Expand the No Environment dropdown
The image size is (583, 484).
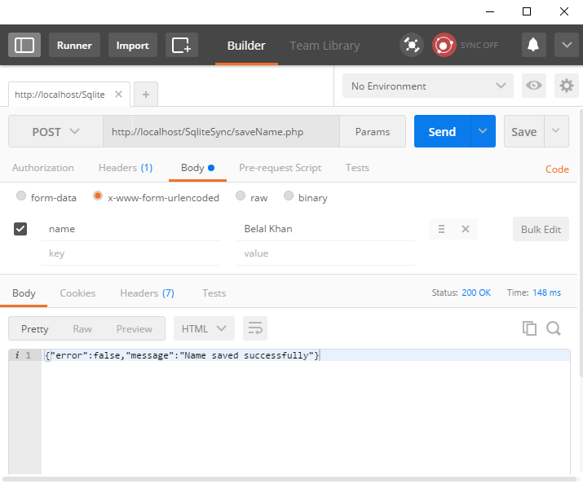tap(428, 86)
